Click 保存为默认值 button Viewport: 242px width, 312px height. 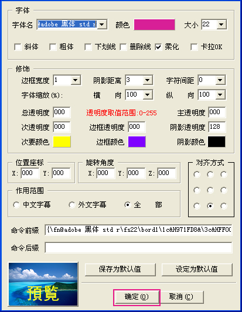click(x=120, y=269)
